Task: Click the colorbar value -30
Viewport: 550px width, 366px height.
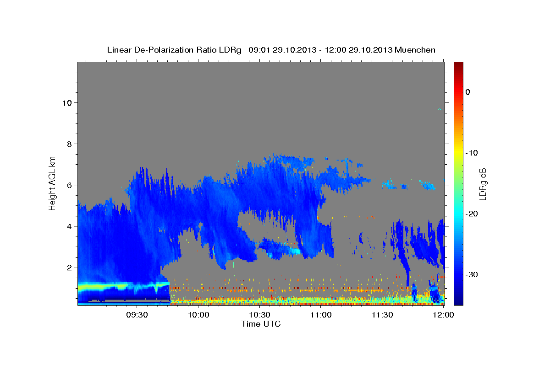Action: tap(472, 274)
